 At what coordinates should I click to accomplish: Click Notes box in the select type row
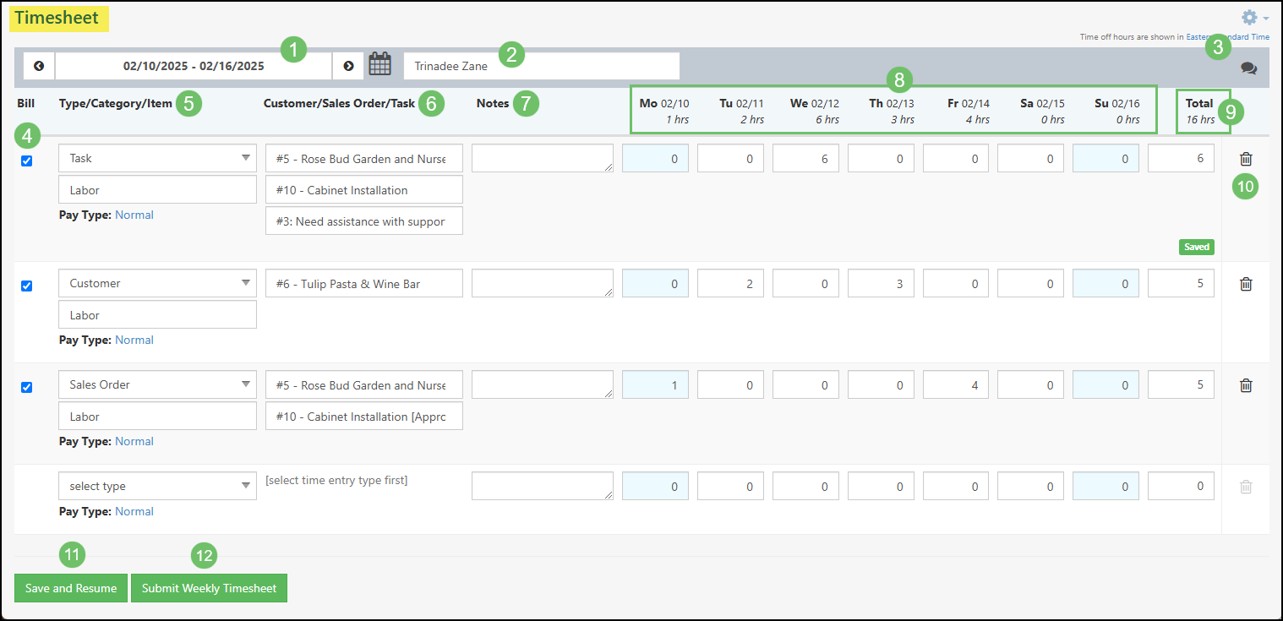point(543,486)
